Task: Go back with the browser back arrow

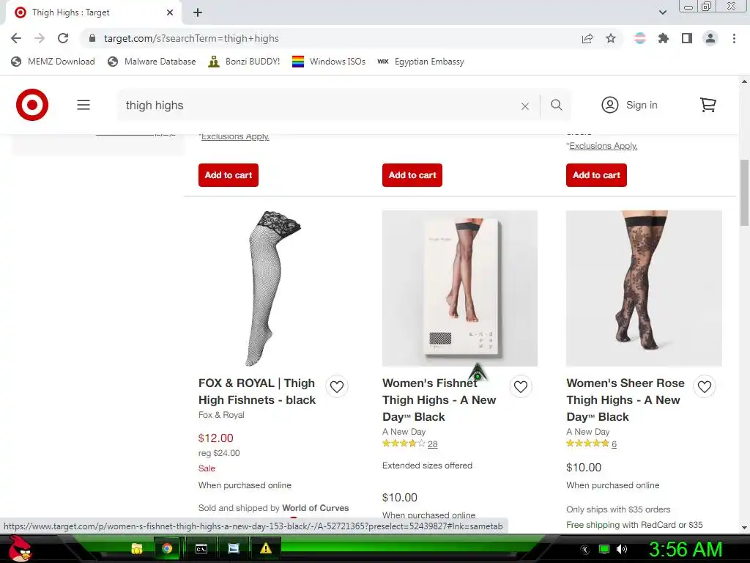Action: coord(16,38)
